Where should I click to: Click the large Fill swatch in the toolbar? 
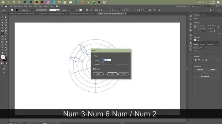click(3, 57)
